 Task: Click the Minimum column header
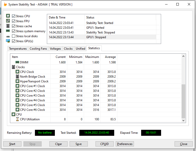pos(75,57)
